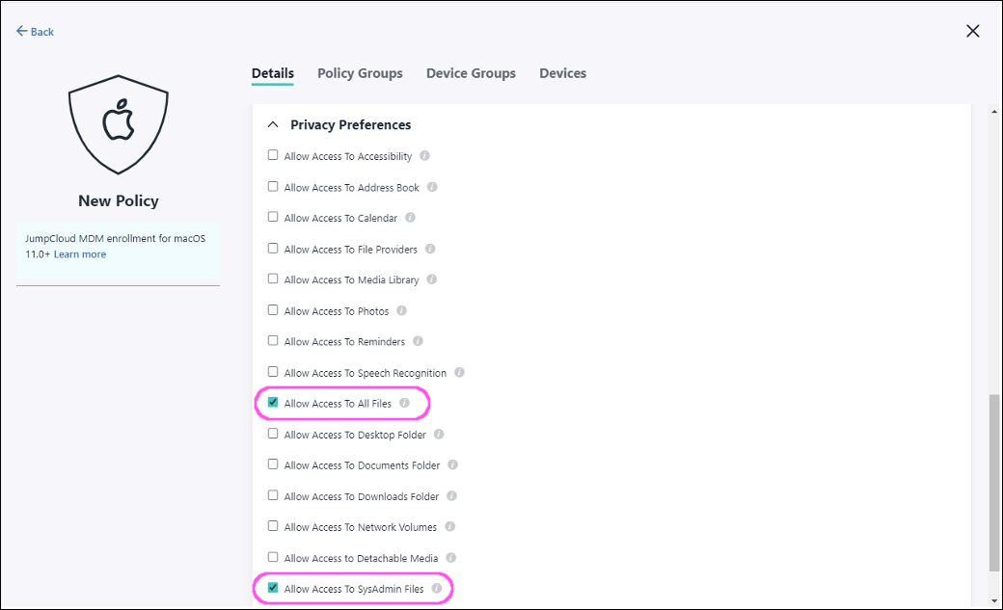Collapse the Privacy Preferences section
Image resolution: width=1003 pixels, height=610 pixels.
273,125
